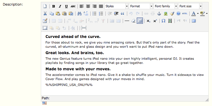The height and width of the screenshot is (106, 212).
Task: Click the Paste clipboard icon
Action: 58,13
